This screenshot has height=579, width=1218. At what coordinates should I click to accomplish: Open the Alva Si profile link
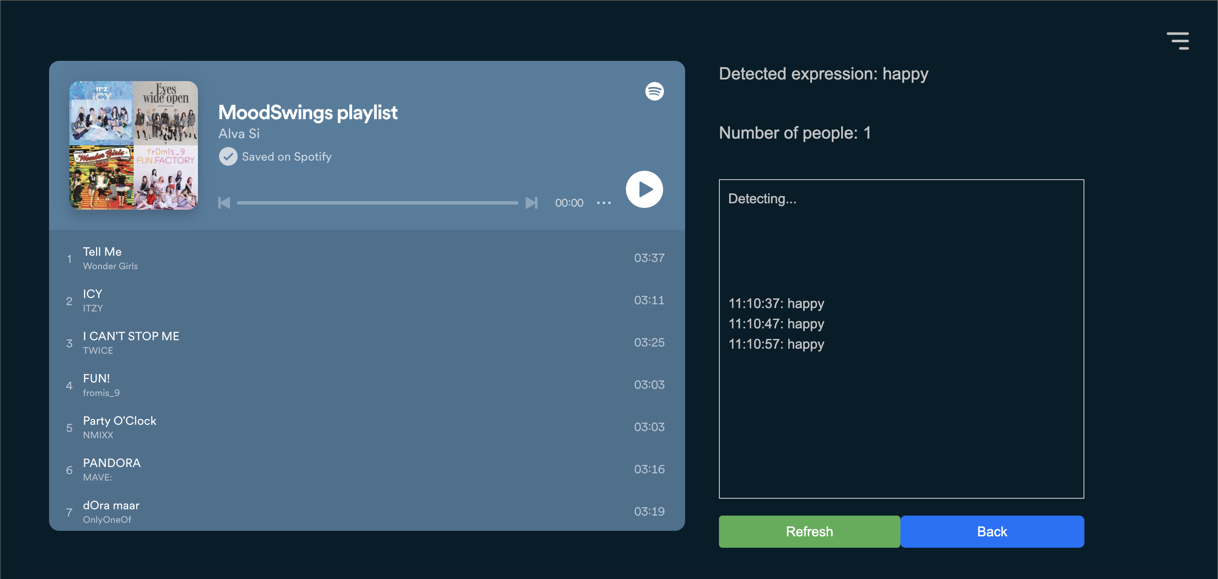[x=239, y=134]
